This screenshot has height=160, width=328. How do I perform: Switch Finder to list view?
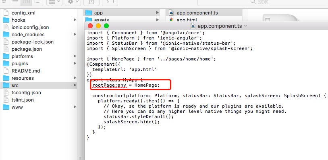click(15, 2)
